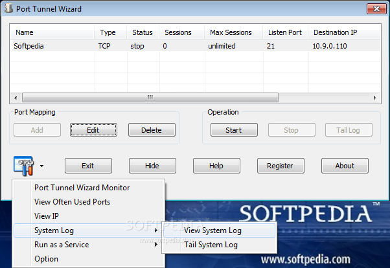This screenshot has height=268, width=390.
Task: Choose Tail System Log from submenu
Action: (220, 245)
